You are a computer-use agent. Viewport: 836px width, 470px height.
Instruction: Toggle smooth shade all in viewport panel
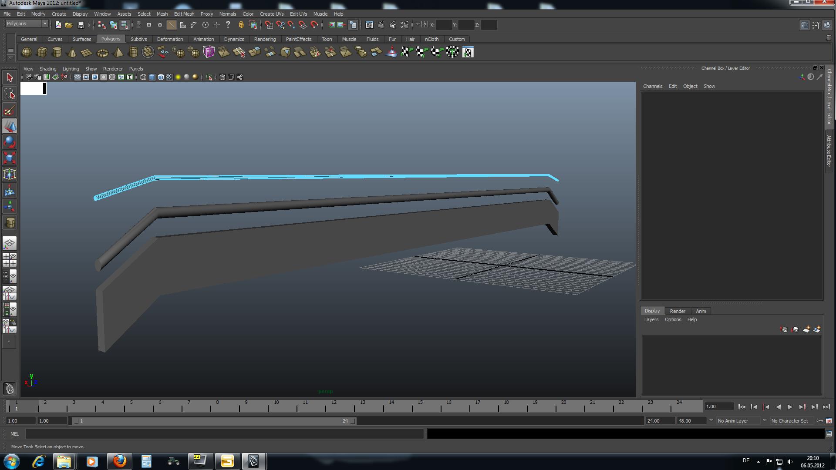[x=152, y=77]
